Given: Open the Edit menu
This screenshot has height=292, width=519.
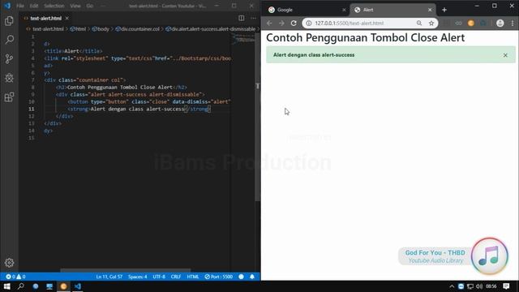Looking at the screenshot, I should pyautogui.click(x=34, y=6).
